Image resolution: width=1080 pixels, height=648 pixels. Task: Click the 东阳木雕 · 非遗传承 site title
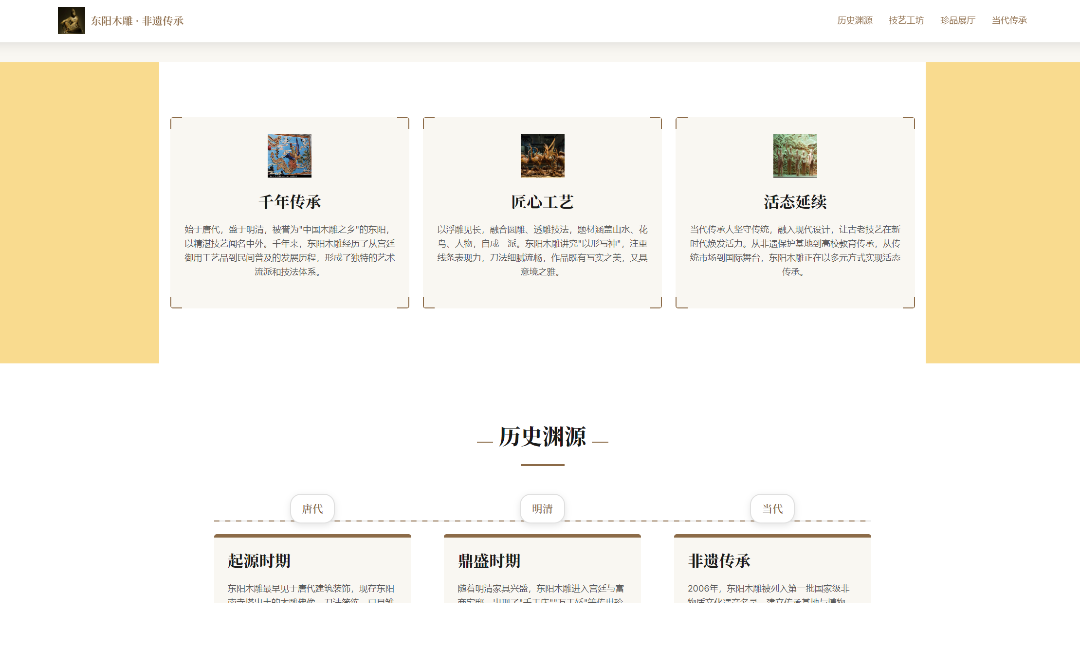point(137,21)
